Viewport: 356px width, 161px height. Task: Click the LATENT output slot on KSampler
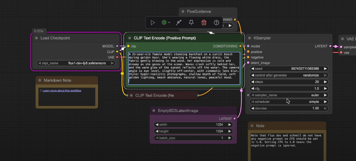pyautogui.click(x=330, y=46)
